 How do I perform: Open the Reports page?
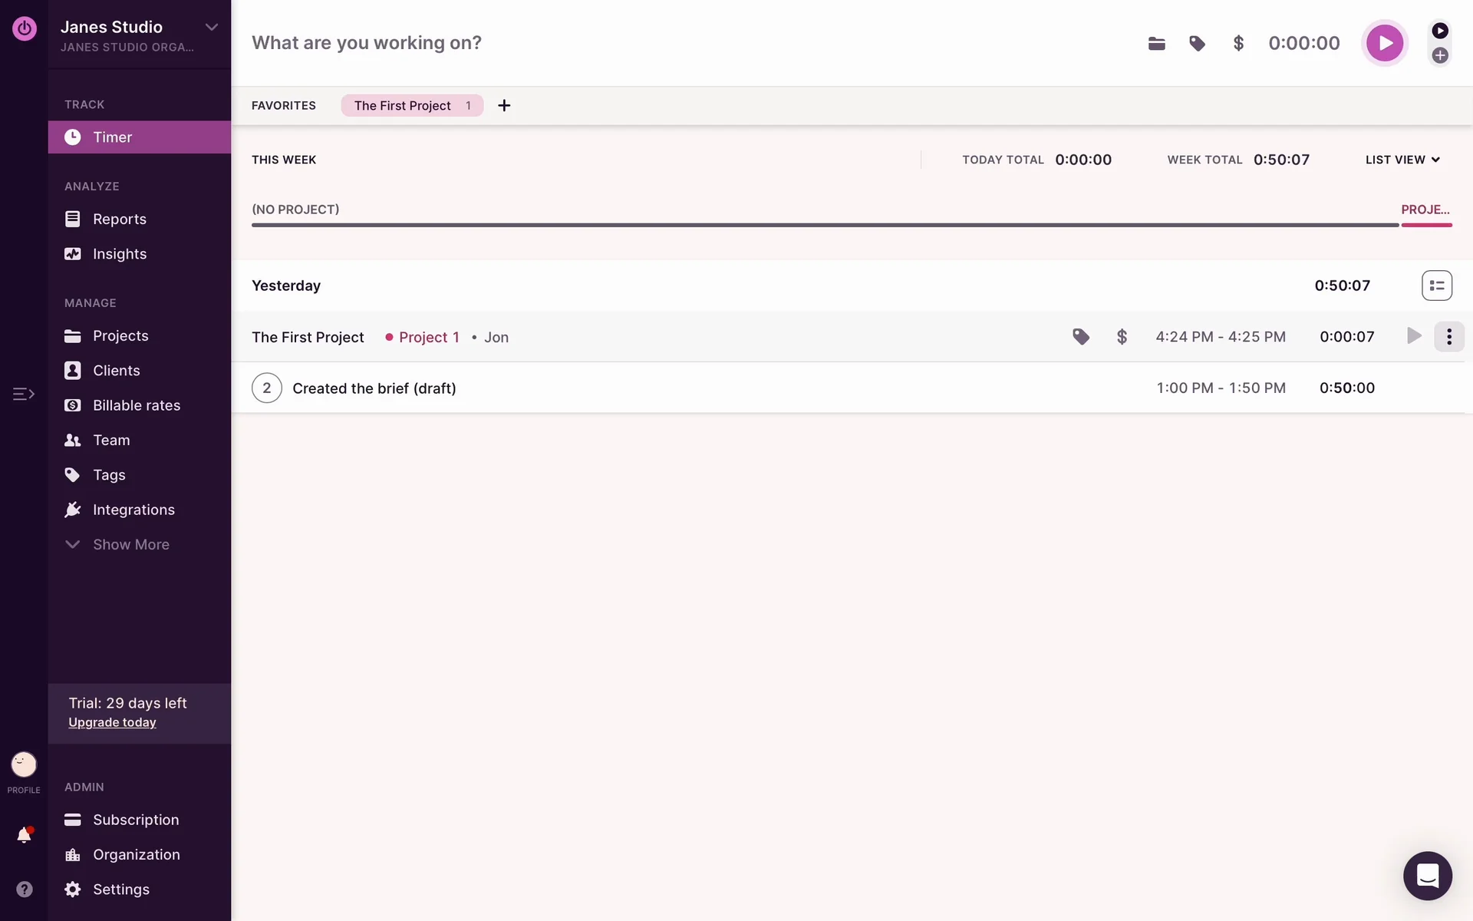coord(119,219)
